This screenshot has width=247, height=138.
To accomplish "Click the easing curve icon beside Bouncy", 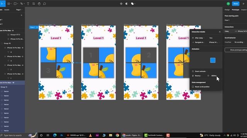I will click(193, 76).
